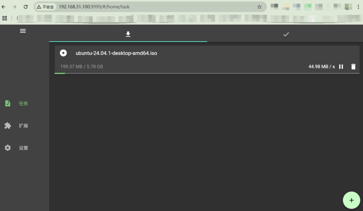Viewport: 363px width, 211px height.
Task: Select the ubuntu ISO task radio button
Action: [63, 53]
